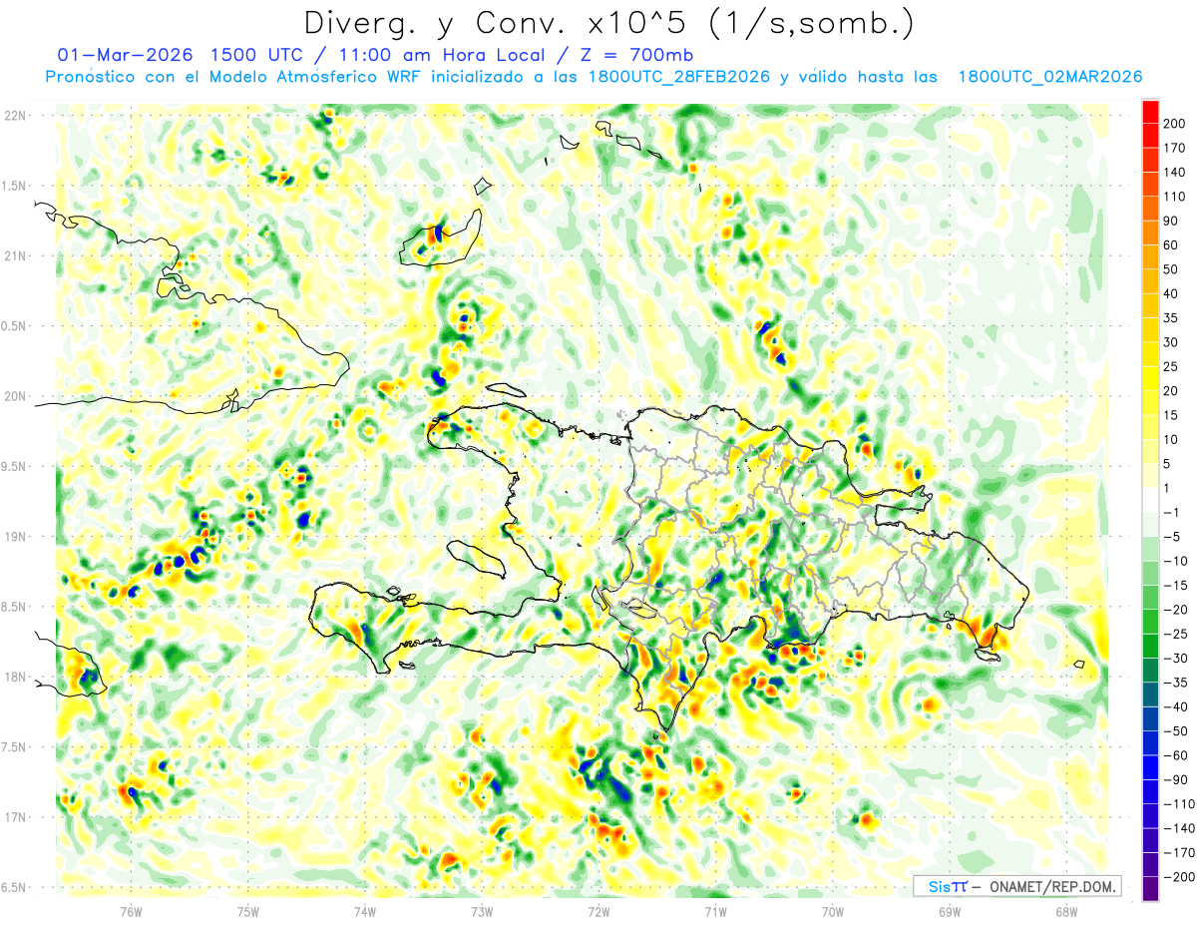
Task: Click the Great Inagua island outline near 21N
Action: coord(440,238)
